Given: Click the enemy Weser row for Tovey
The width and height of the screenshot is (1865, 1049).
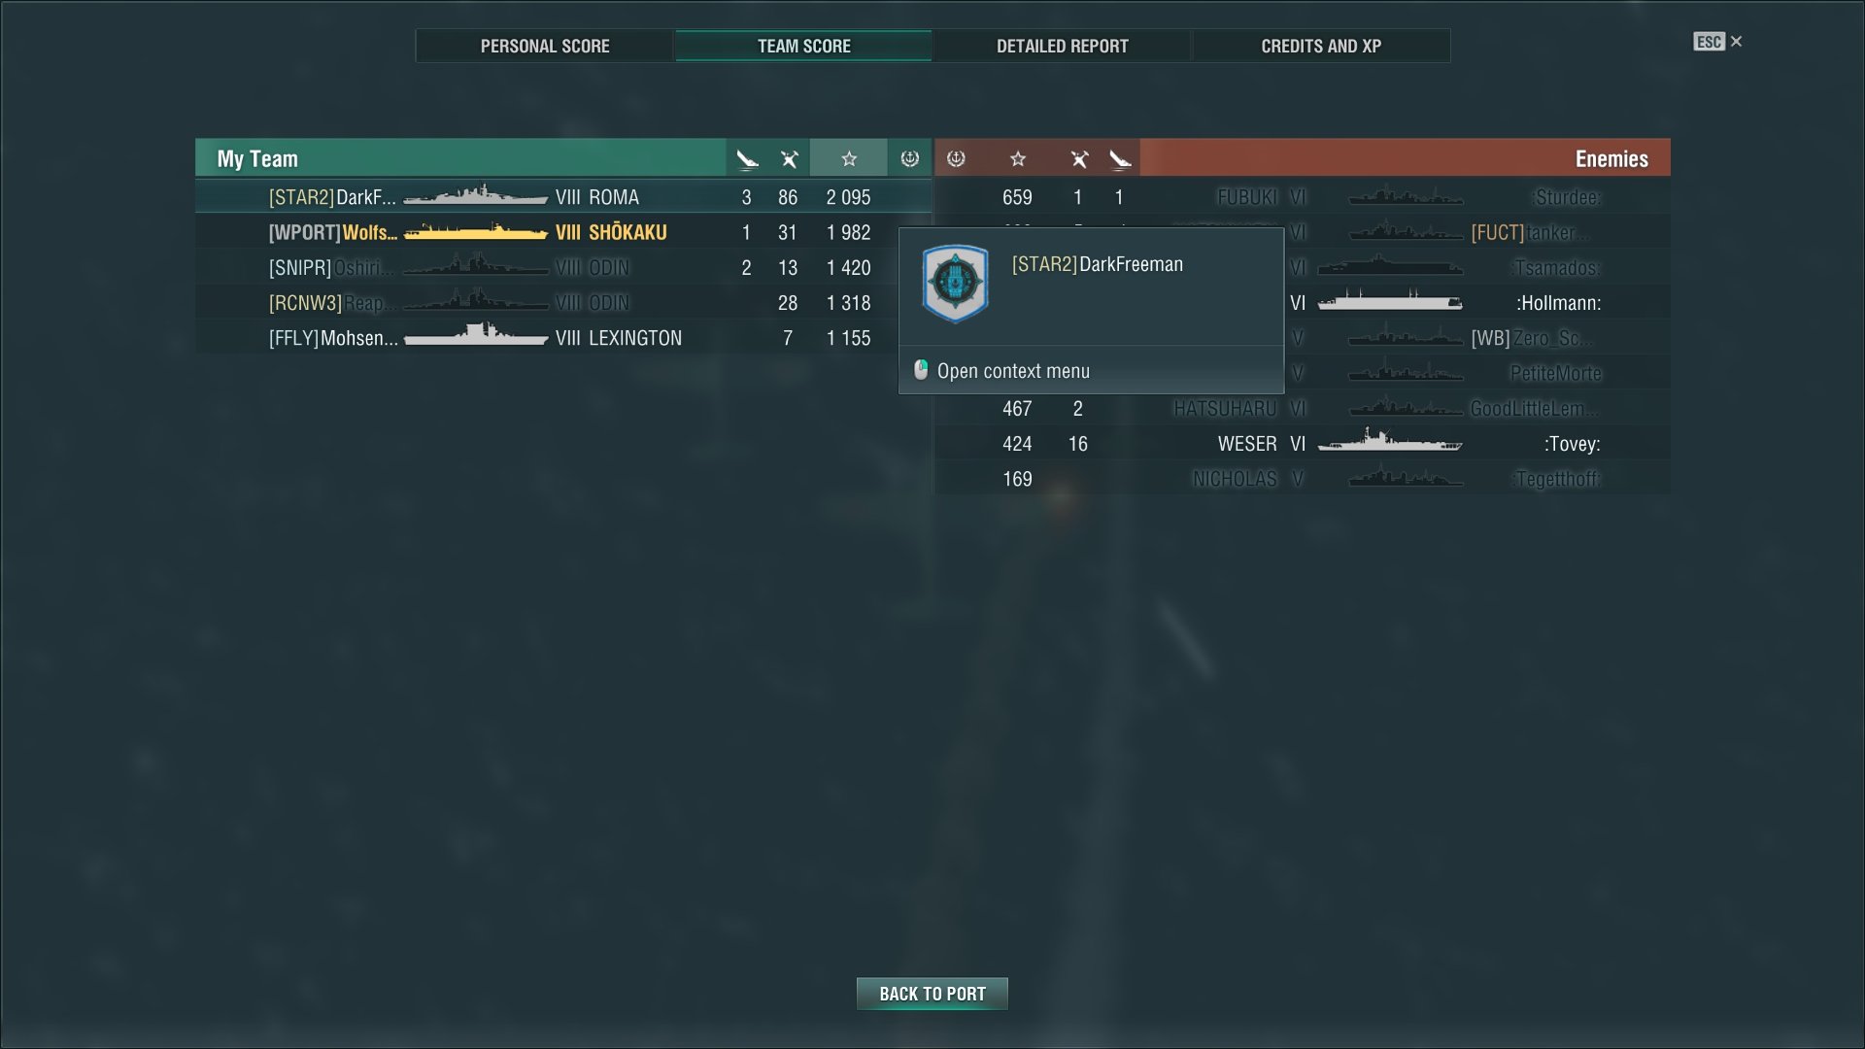Looking at the screenshot, I should click(x=1303, y=444).
